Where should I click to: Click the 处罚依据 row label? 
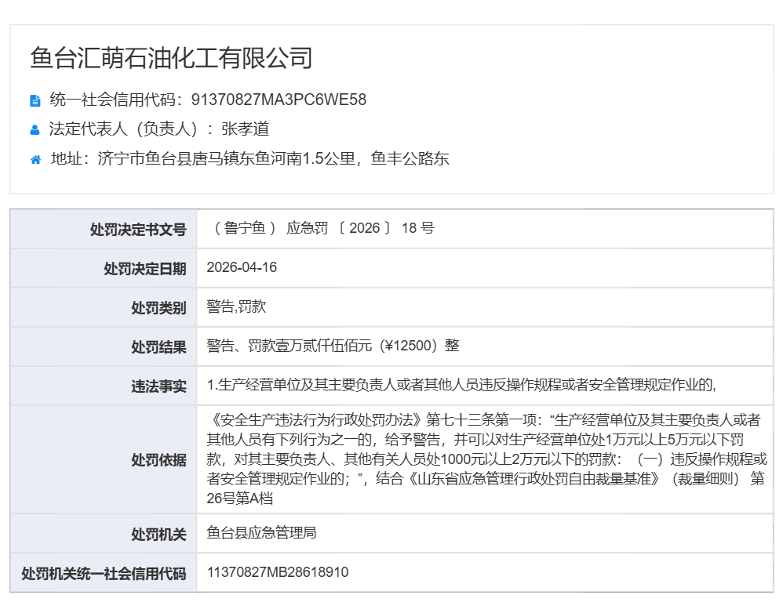tap(158, 460)
